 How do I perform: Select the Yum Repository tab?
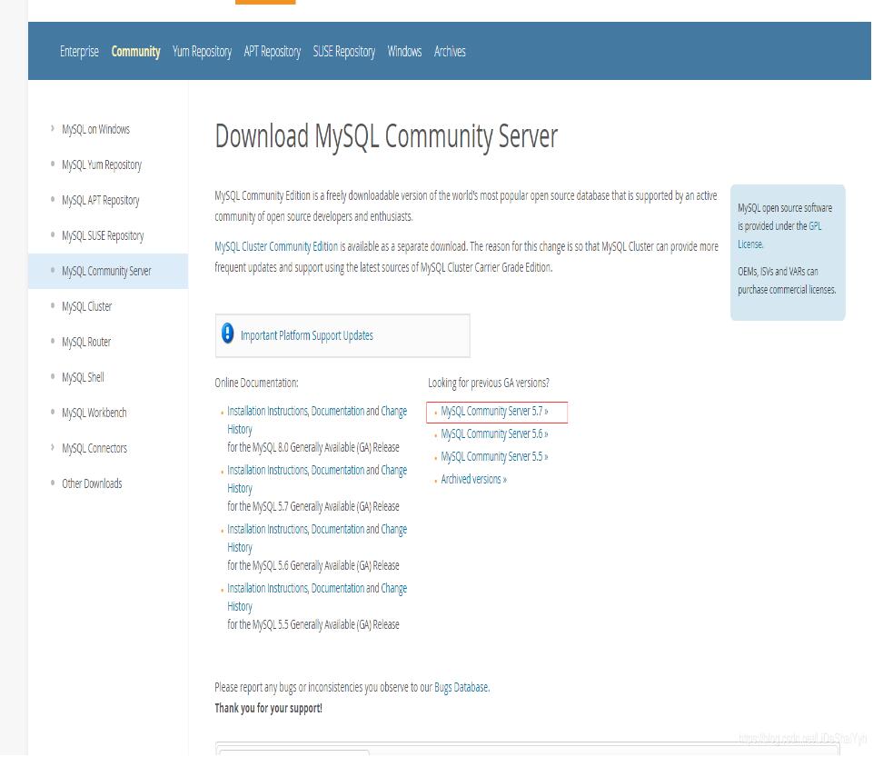click(202, 52)
